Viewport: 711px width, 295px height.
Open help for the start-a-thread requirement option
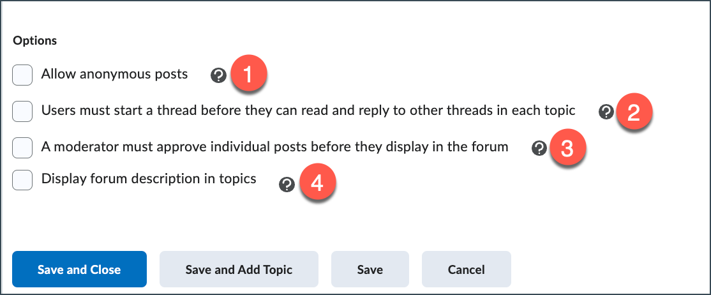pyautogui.click(x=606, y=112)
